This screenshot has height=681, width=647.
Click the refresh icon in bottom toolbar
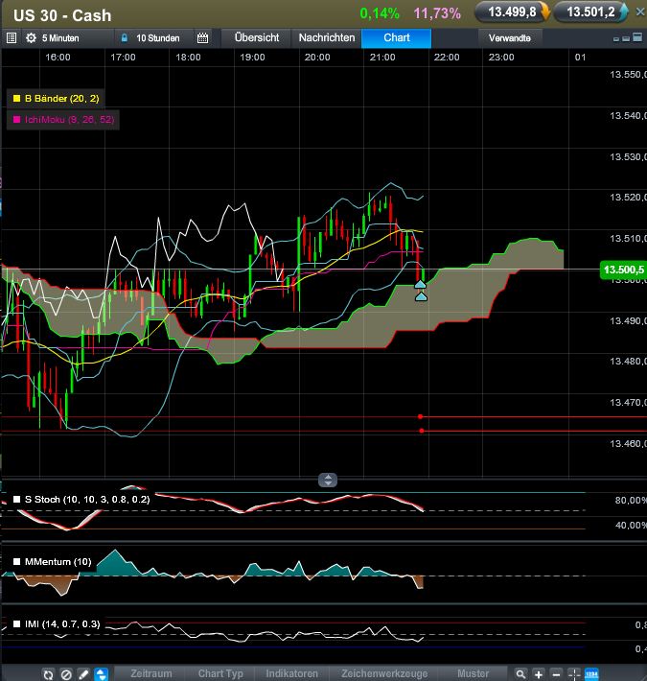48,674
